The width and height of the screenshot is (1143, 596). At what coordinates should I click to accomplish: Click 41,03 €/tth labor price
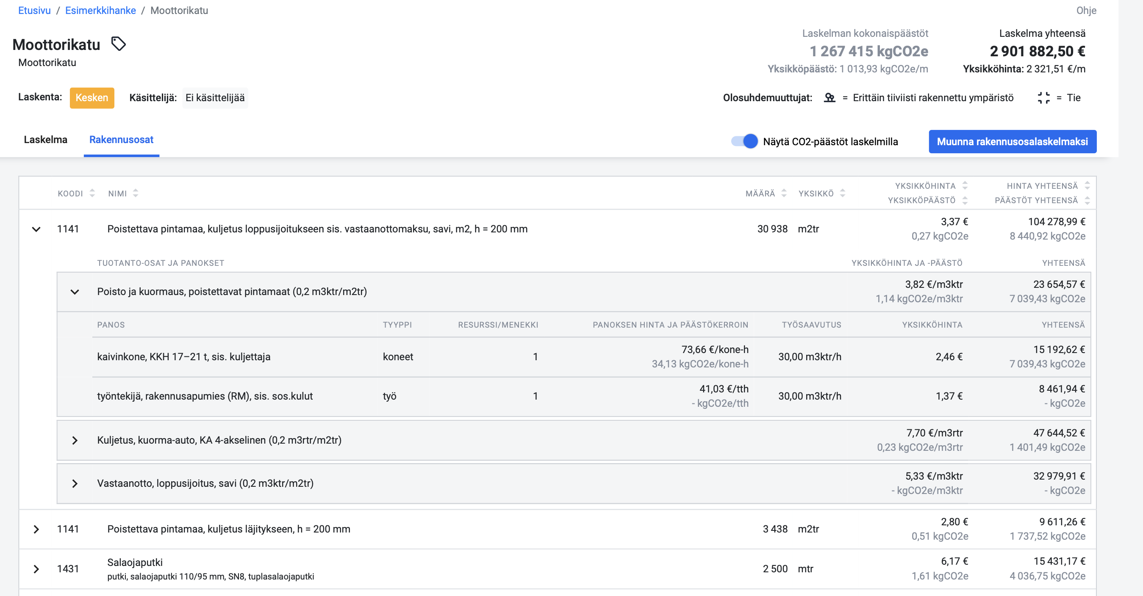(724, 389)
